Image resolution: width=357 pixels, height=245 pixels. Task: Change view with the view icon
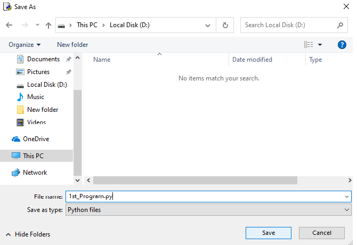309,45
